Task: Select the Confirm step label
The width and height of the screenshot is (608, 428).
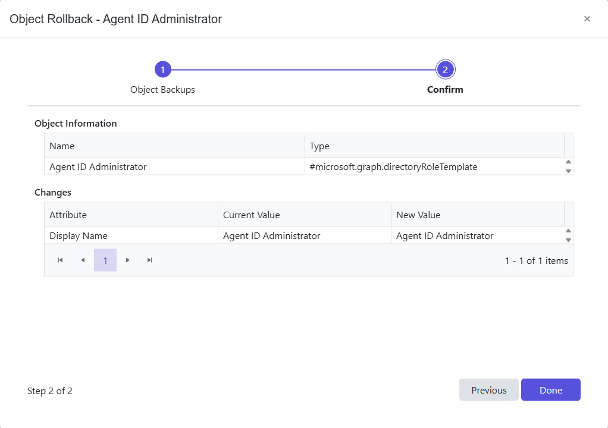Action: [x=445, y=89]
